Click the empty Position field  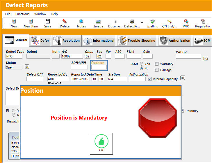(99, 67)
